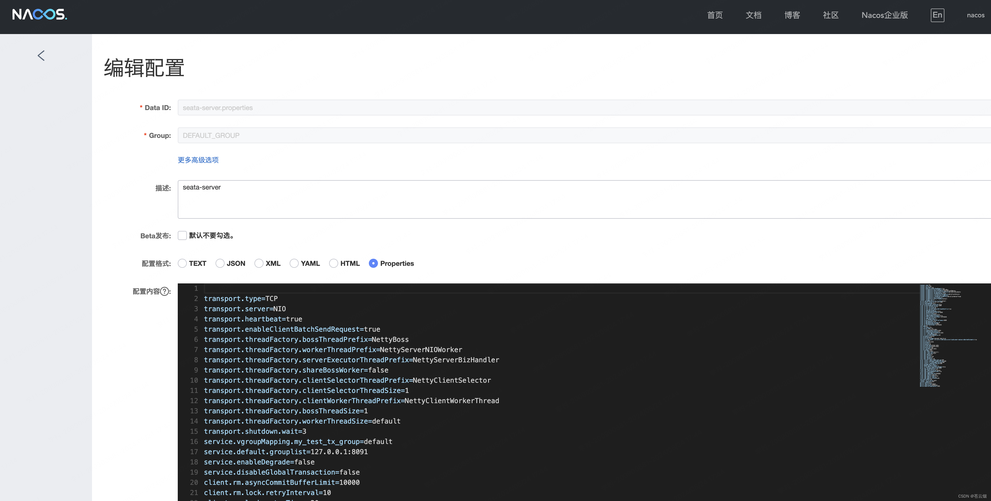Viewport: 991px width, 501px height.
Task: Click line transport.shutdown.wait=3
Action: tap(255, 431)
